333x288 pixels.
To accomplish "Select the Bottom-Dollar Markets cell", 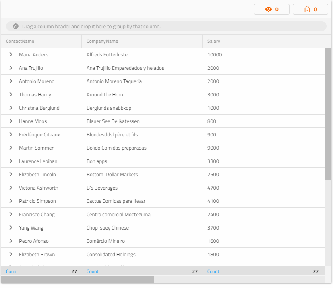I will (x=142, y=174).
